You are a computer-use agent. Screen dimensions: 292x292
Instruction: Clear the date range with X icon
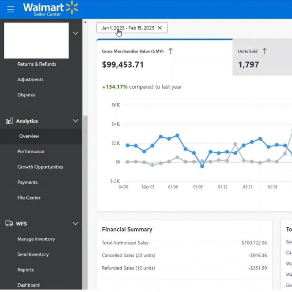click(x=160, y=28)
